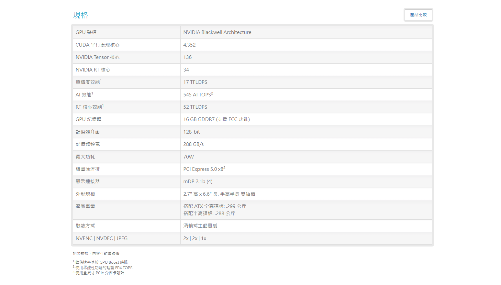
Task: Select NVIDIA Blackwell Architecture value
Action: pos(217,32)
